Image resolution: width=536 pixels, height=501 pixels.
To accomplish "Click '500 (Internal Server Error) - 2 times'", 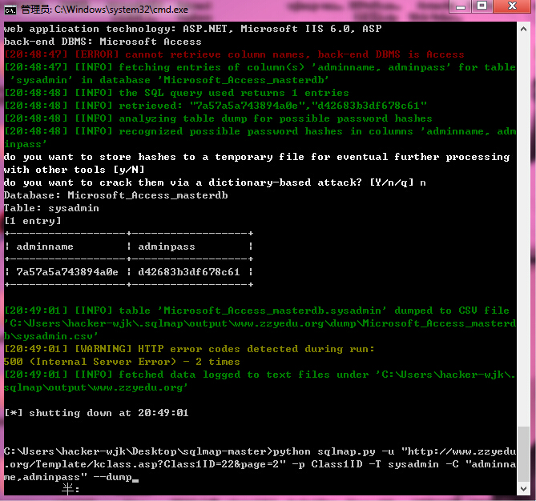I will [x=122, y=362].
